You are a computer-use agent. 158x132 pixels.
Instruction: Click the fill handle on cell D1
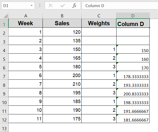tap(149, 27)
